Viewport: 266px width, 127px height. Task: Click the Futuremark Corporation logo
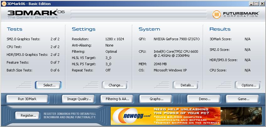tap(236, 14)
